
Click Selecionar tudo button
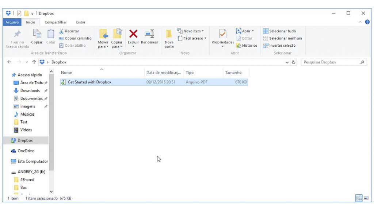tap(279, 31)
